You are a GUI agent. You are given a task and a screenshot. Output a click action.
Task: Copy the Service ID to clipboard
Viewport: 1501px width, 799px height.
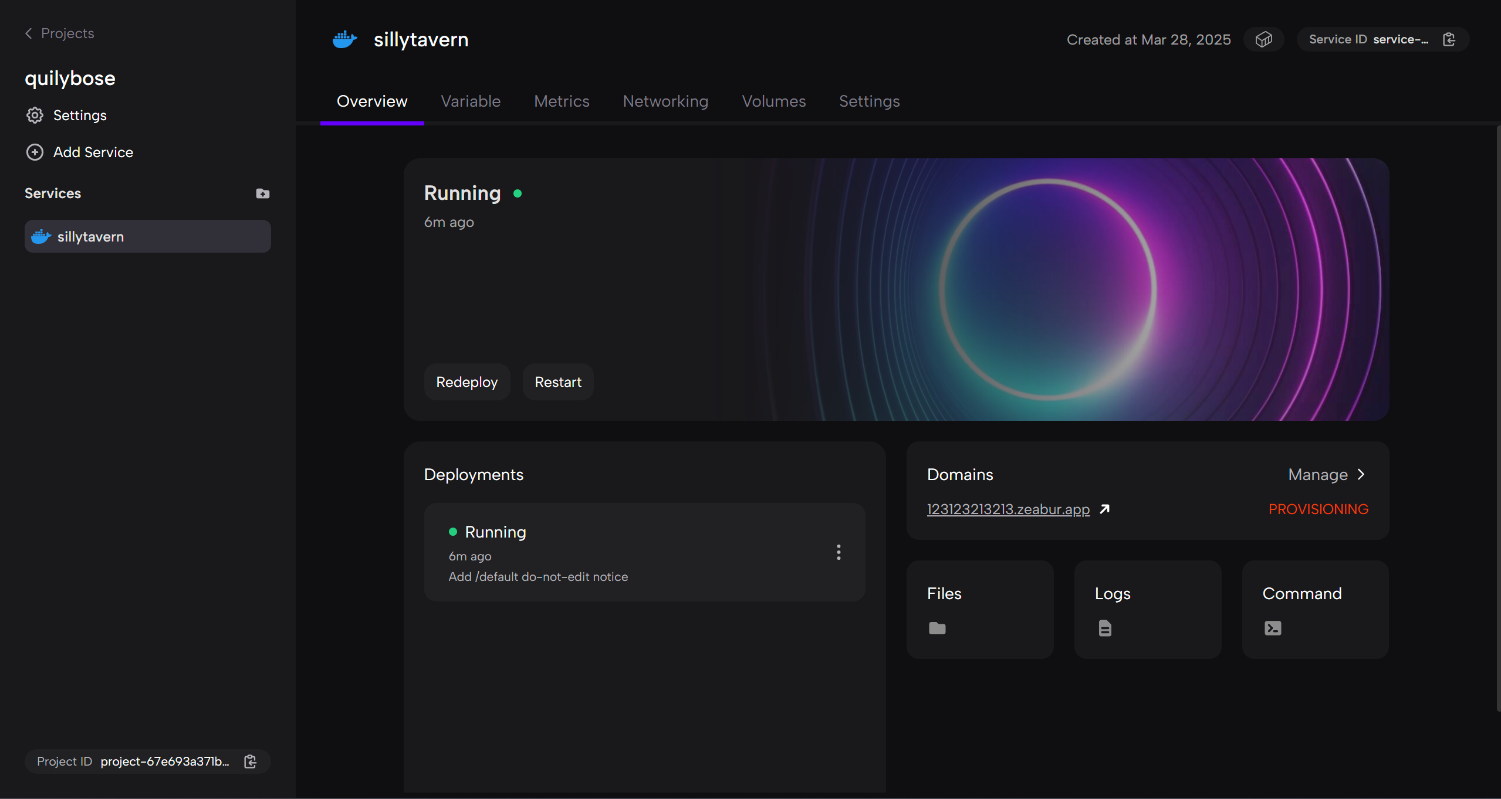[x=1449, y=39]
